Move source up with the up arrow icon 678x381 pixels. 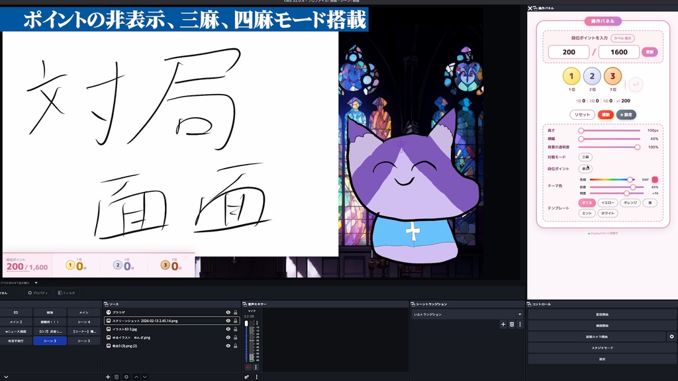[x=136, y=376]
